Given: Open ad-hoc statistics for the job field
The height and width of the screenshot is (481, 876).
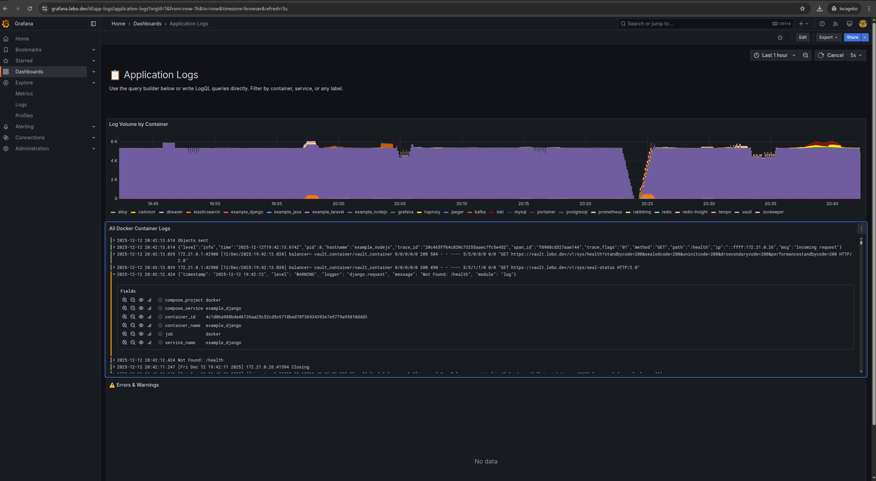Looking at the screenshot, I should 149,334.
